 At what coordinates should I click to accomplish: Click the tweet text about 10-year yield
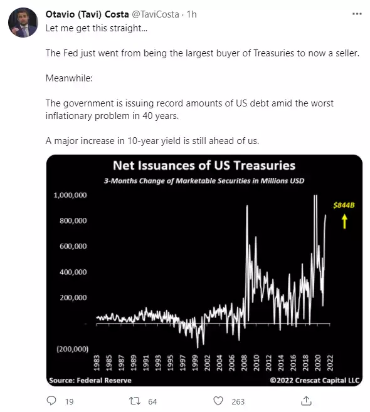tap(152, 141)
